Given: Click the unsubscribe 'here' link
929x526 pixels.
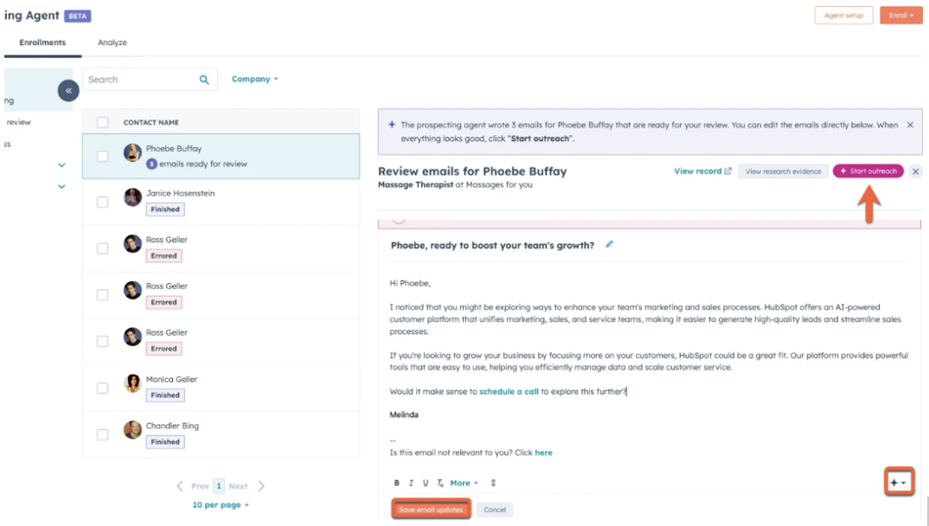Looking at the screenshot, I should (x=543, y=452).
